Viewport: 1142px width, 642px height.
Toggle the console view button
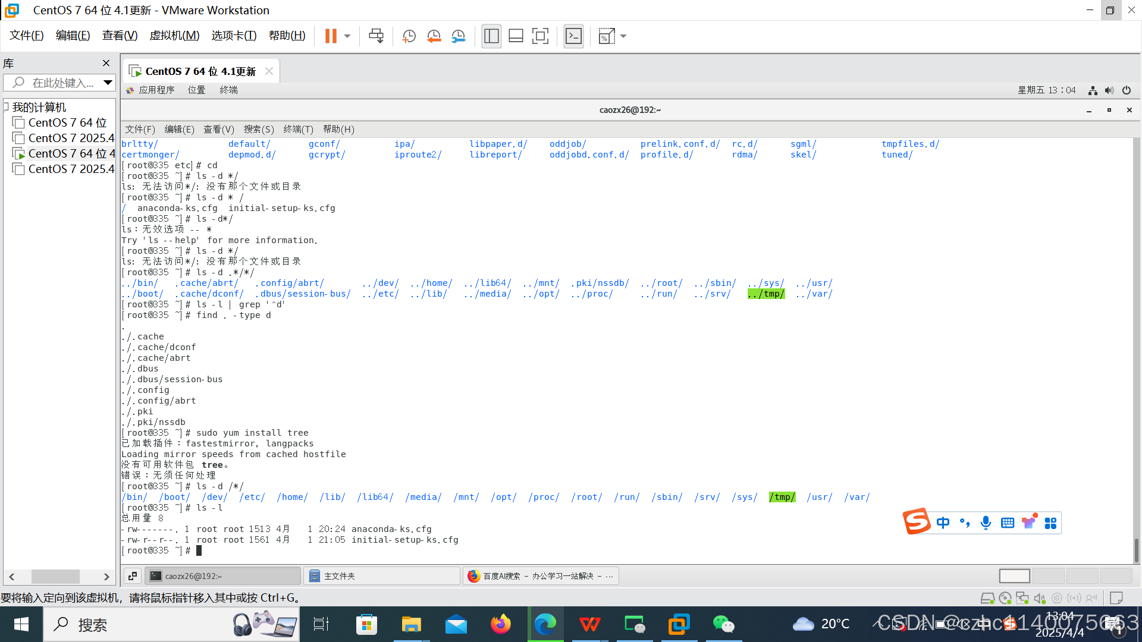tap(573, 36)
